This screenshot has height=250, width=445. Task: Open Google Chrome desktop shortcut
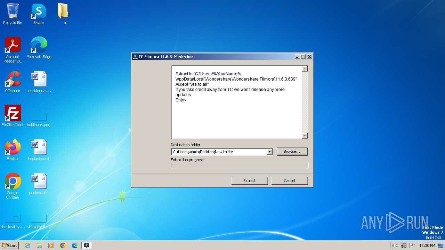13,186
